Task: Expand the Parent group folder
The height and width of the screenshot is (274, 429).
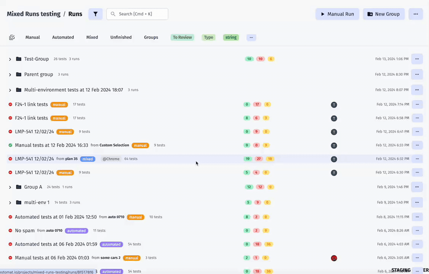Action: (10, 75)
